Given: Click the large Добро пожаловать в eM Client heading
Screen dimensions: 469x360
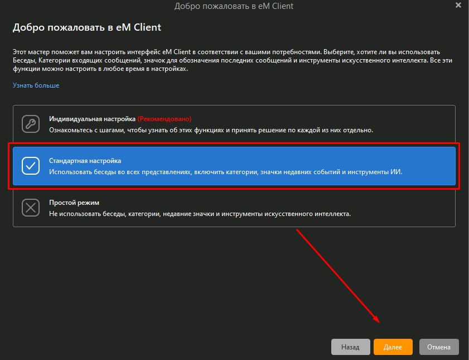Looking at the screenshot, I should [x=87, y=27].
